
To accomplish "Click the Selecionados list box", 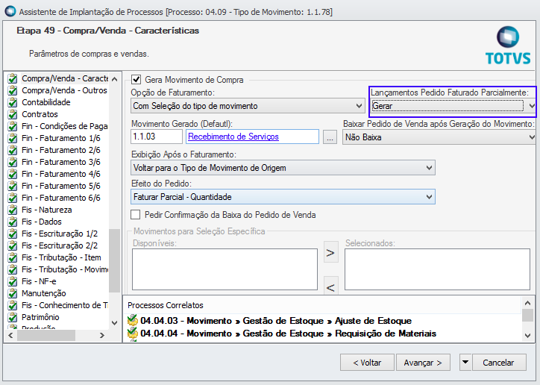I will pos(437,269).
